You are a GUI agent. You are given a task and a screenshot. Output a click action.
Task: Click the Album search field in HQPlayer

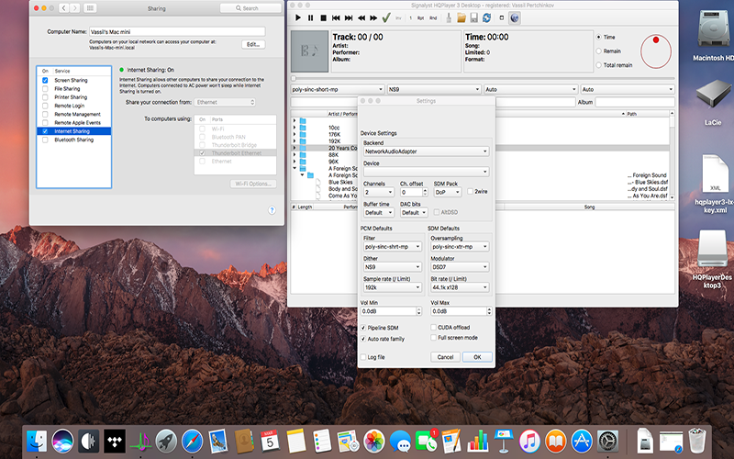[635, 102]
